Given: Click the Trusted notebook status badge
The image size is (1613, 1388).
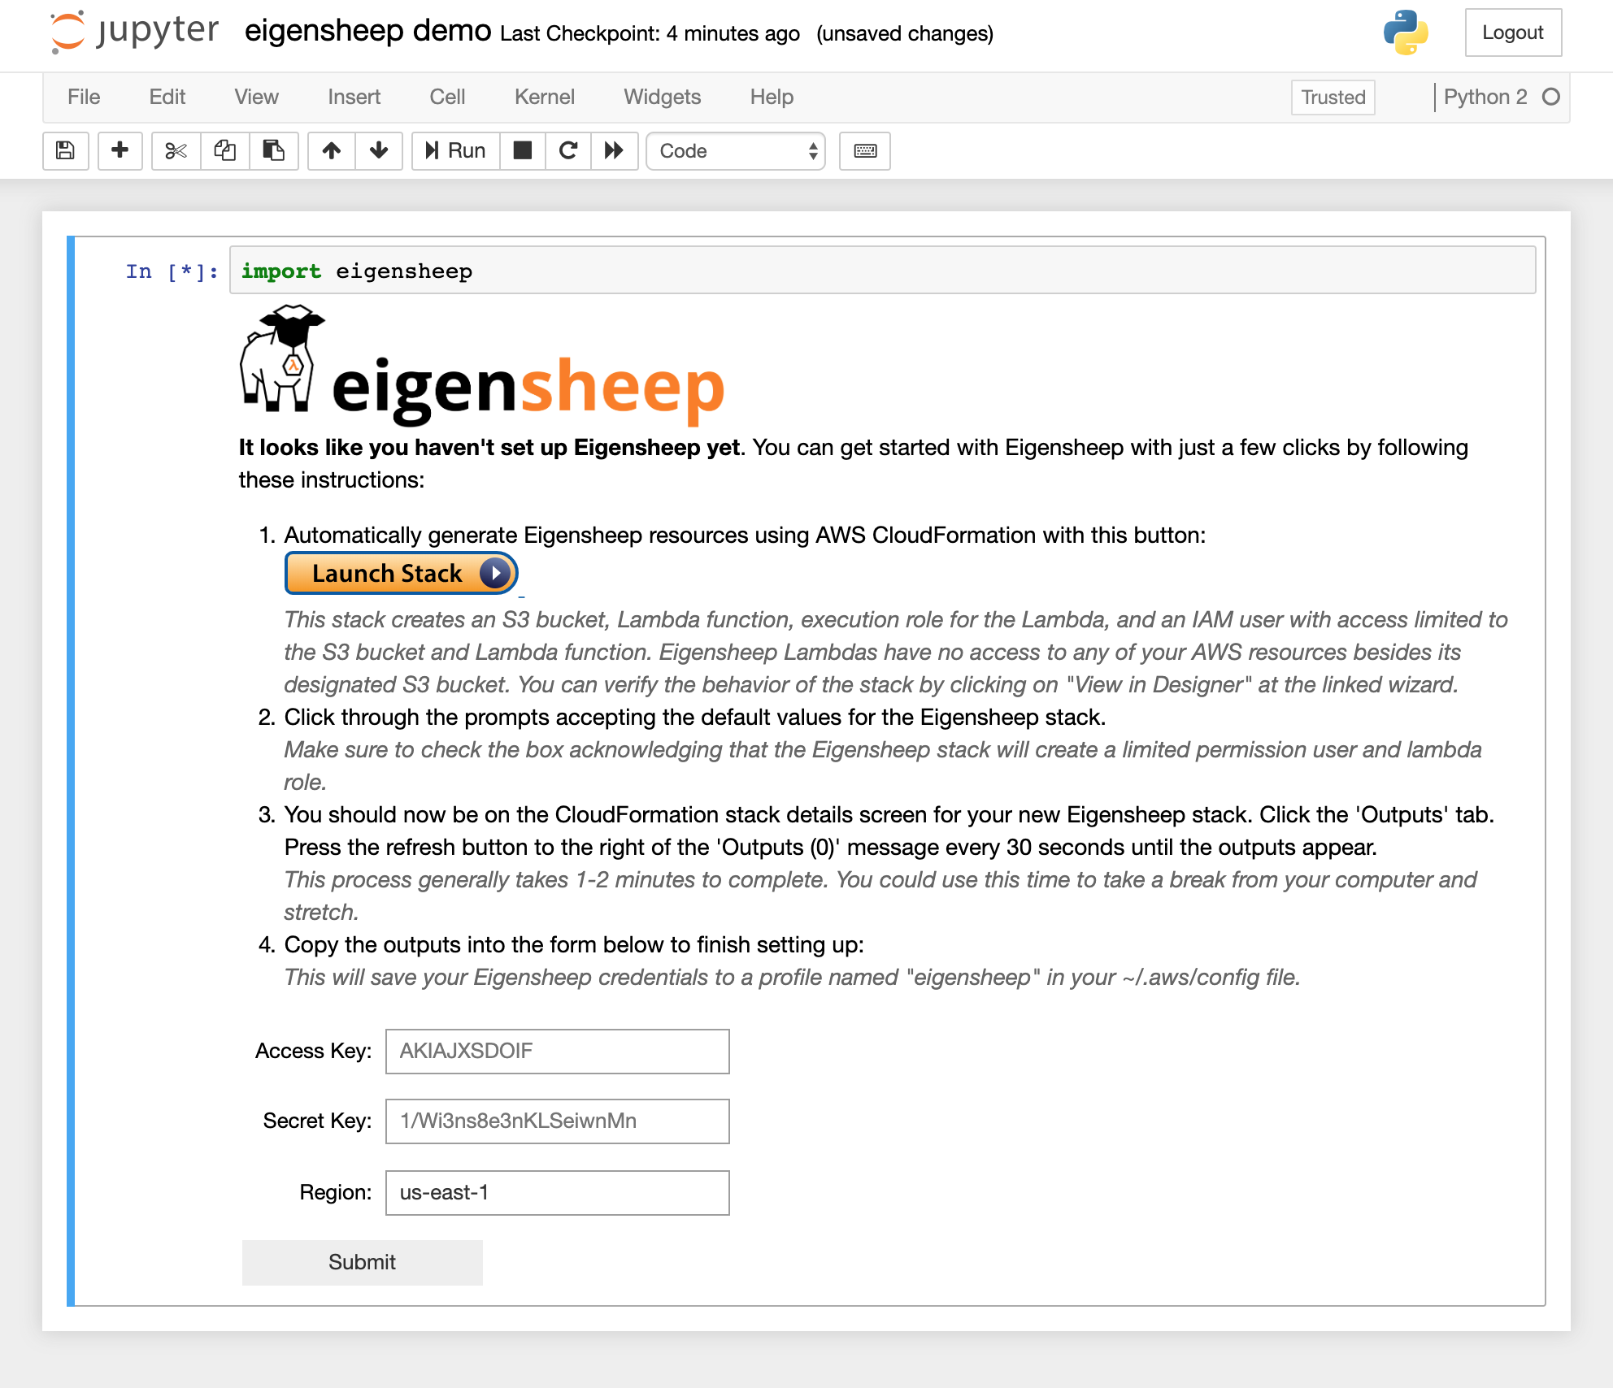Looking at the screenshot, I should [x=1332, y=97].
